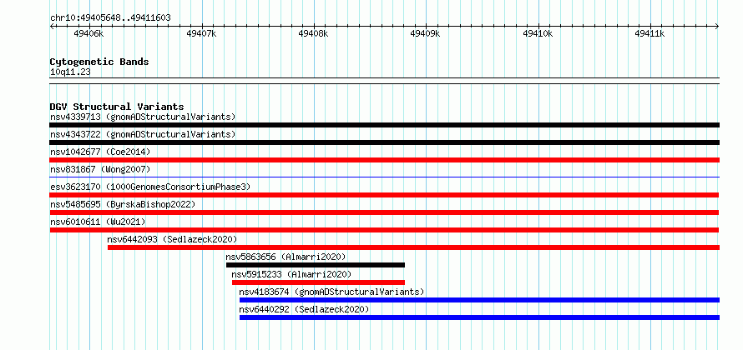Screen dimensions: 743x350
Task: Open variant label nsv4183674 (gnomADStructuralVariants)
Action: (331, 292)
